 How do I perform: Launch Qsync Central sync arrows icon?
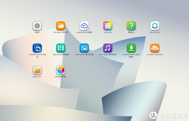(155, 26)
